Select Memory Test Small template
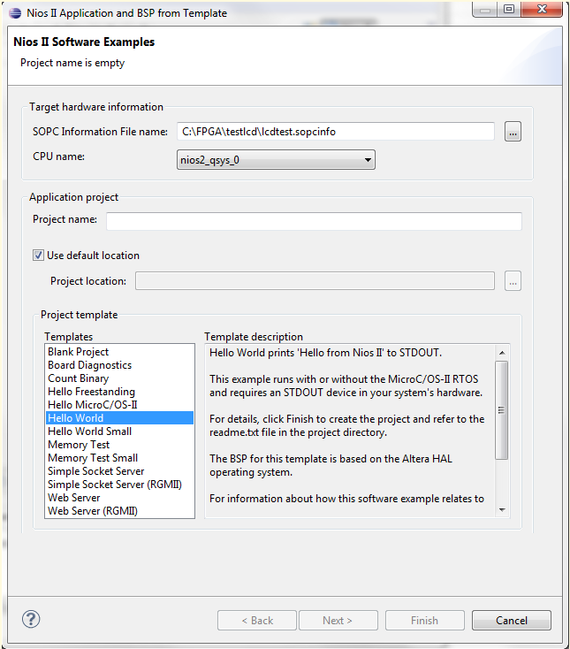The height and width of the screenshot is (649, 570). pos(119,458)
